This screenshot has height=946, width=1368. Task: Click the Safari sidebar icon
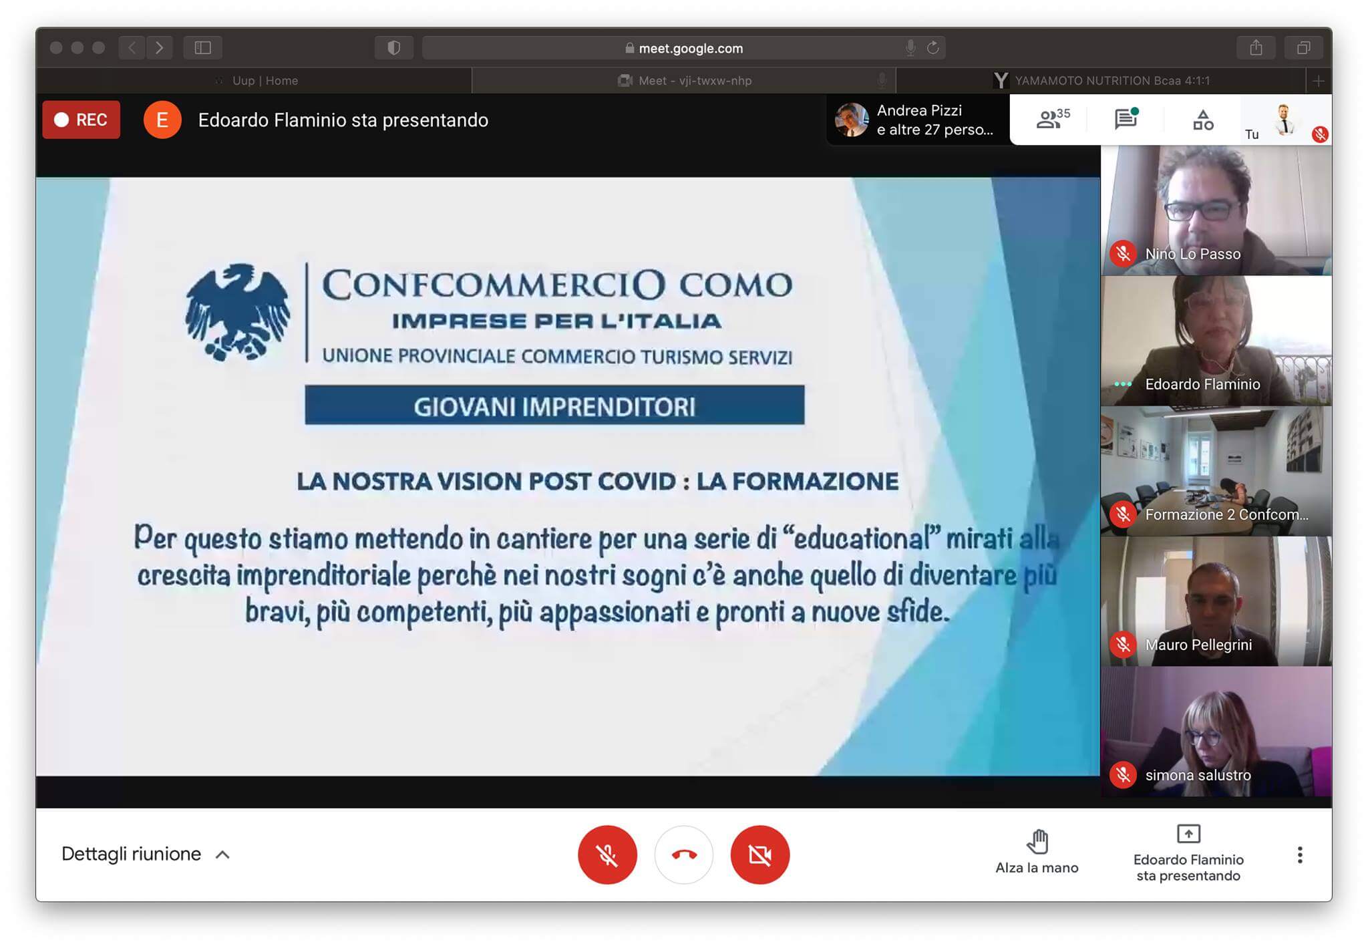click(202, 47)
